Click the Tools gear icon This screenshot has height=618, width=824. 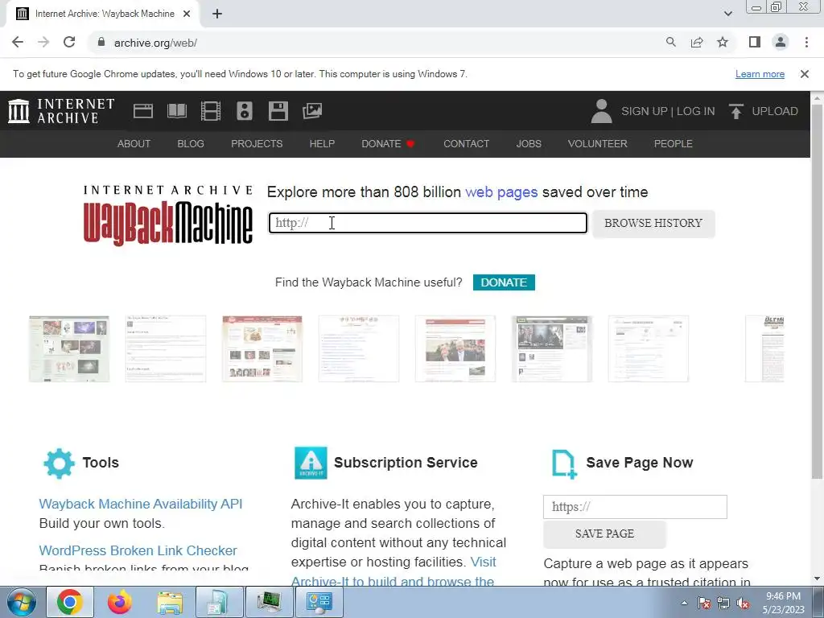59,463
